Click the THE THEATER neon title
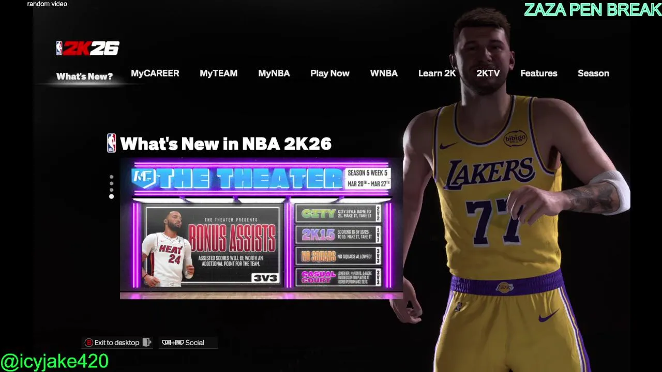 point(248,179)
